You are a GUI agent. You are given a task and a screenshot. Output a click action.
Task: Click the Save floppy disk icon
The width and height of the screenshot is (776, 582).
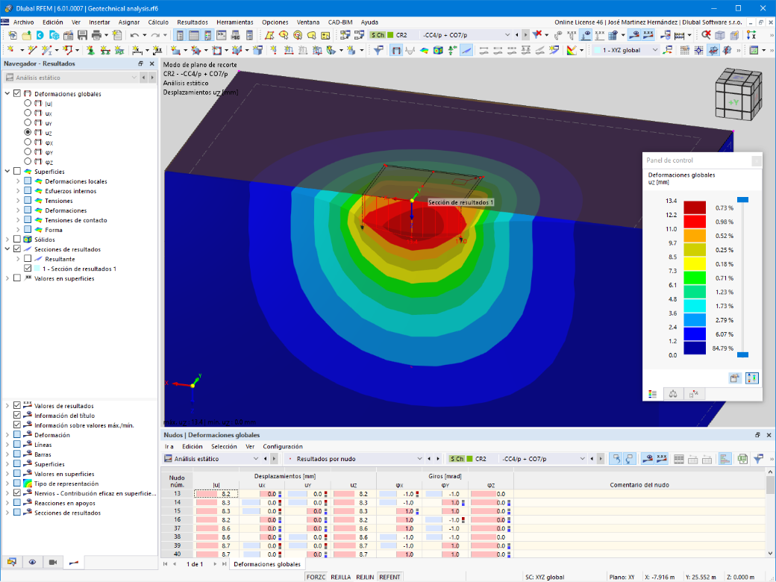tap(82, 35)
